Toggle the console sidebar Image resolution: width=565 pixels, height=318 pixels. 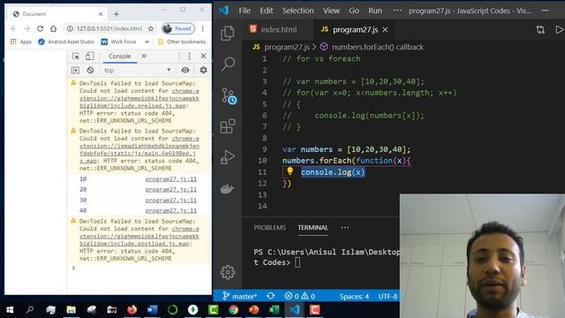[x=75, y=70]
